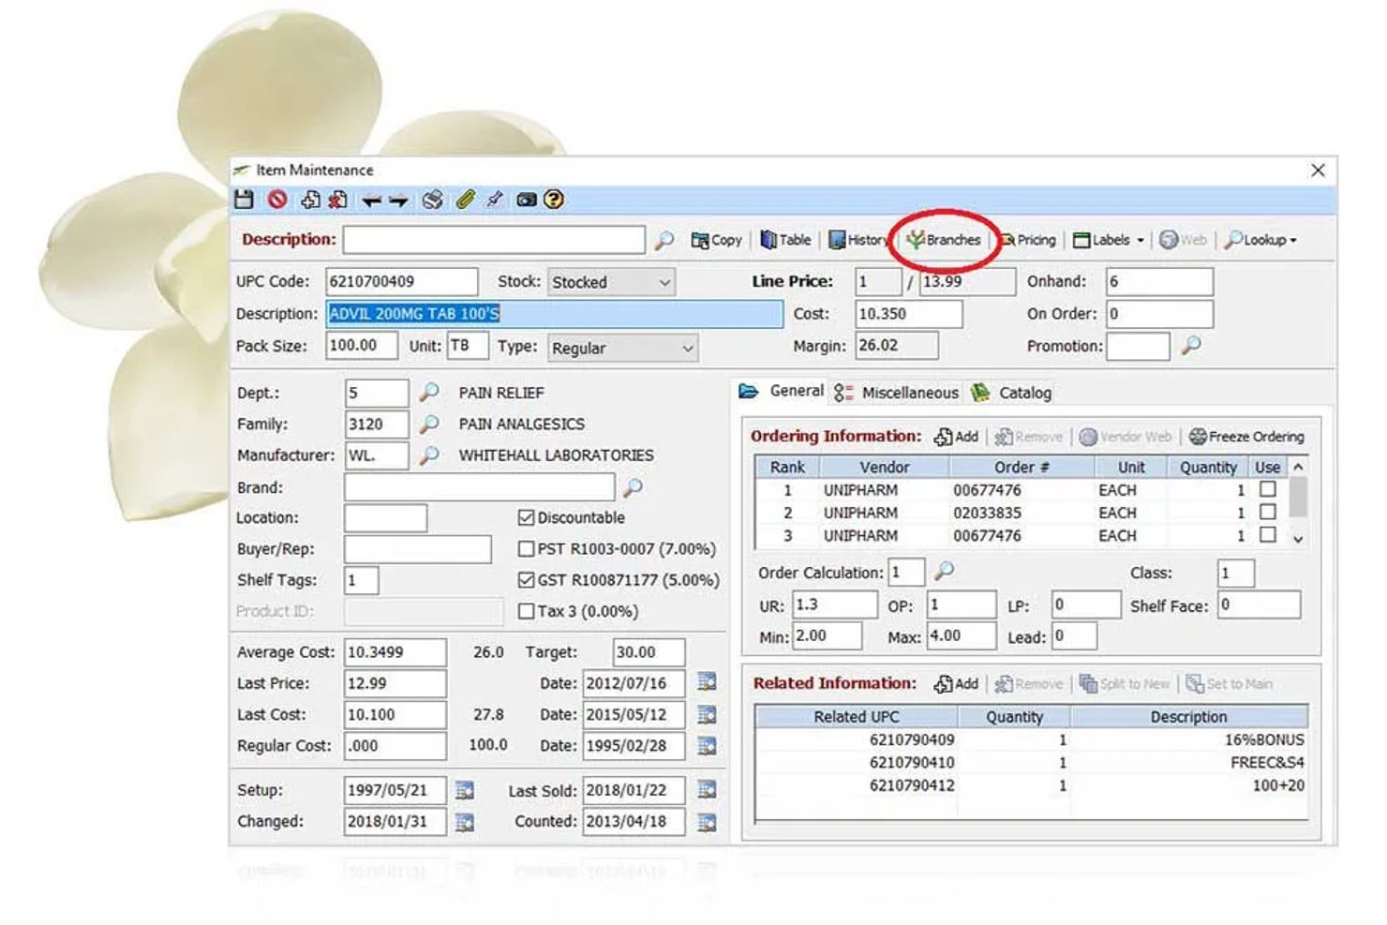Click the Min field showing 2.00
This screenshot has height=925, width=1387.
pyautogui.click(x=828, y=636)
